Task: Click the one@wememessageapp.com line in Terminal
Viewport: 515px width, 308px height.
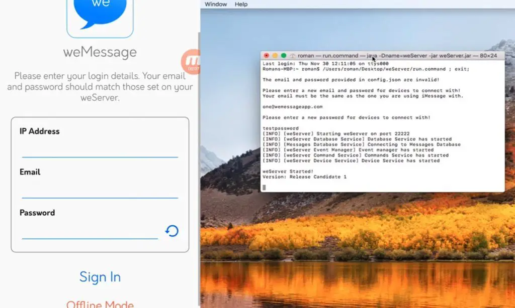Action: 292,107
